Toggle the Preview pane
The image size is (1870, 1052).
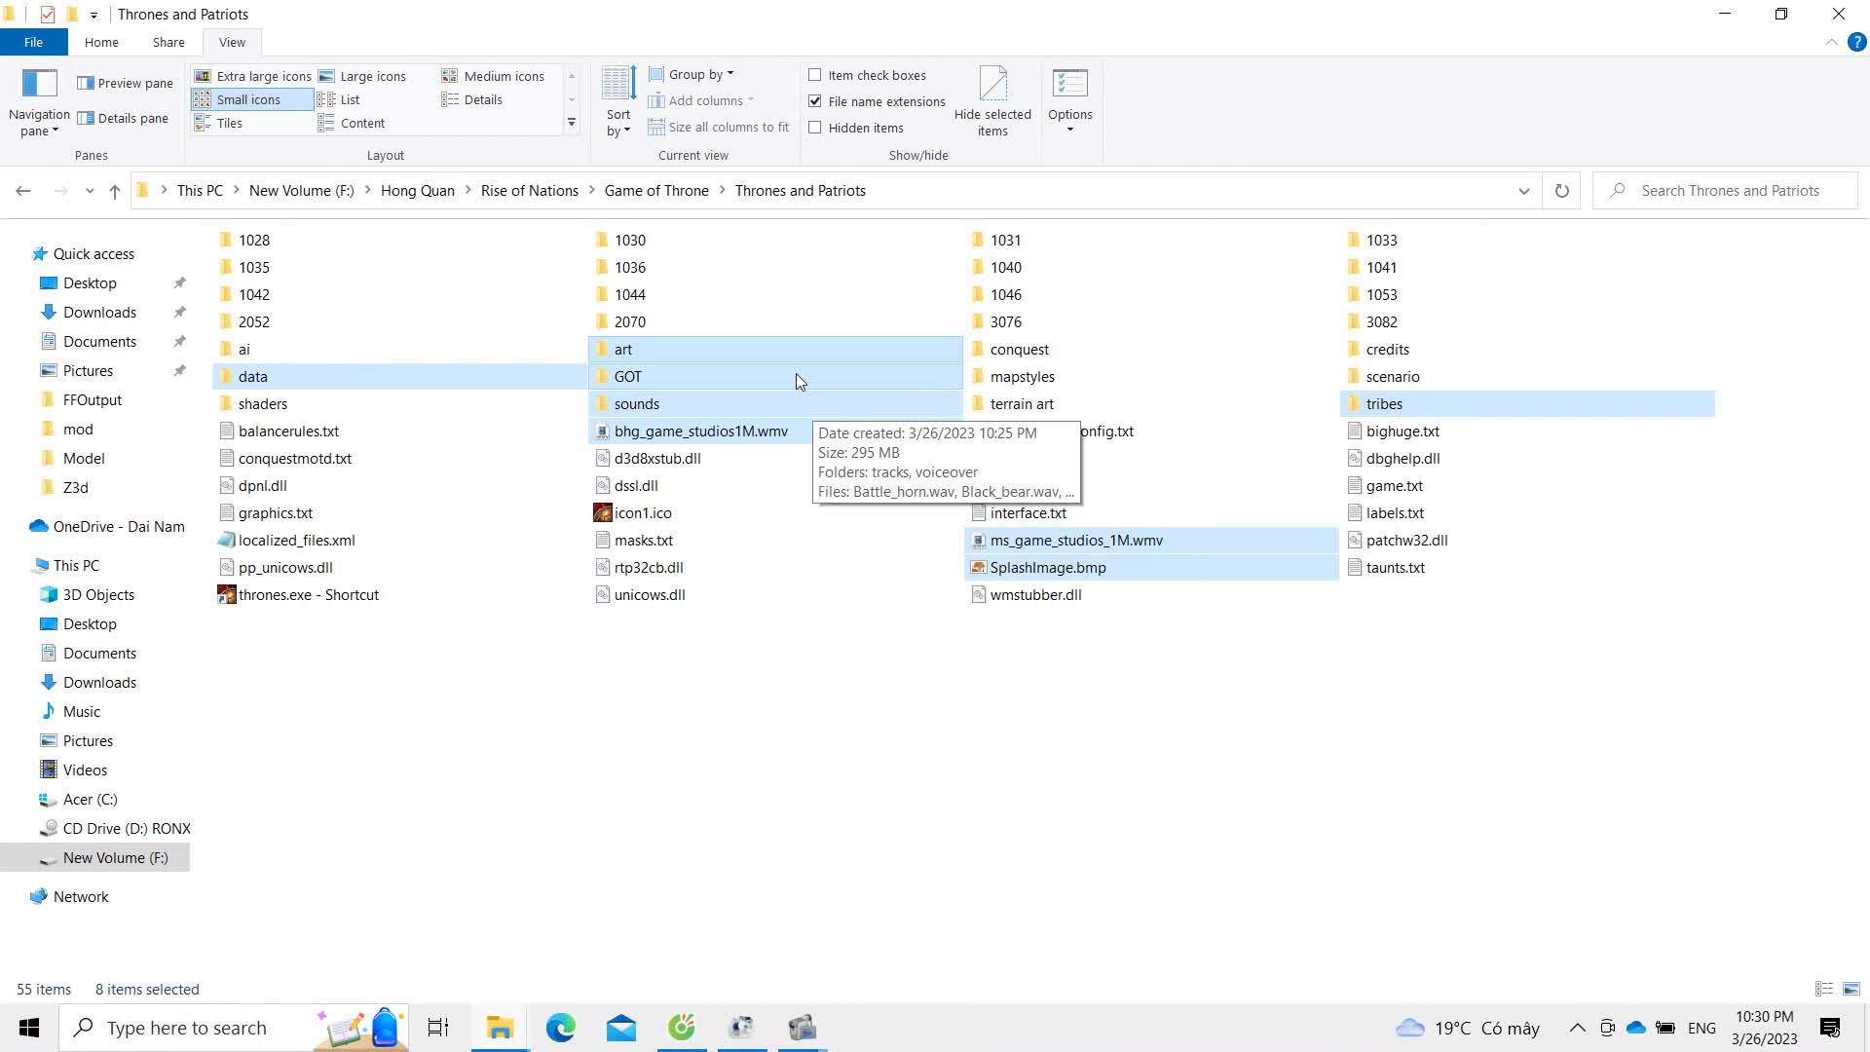pos(126,83)
